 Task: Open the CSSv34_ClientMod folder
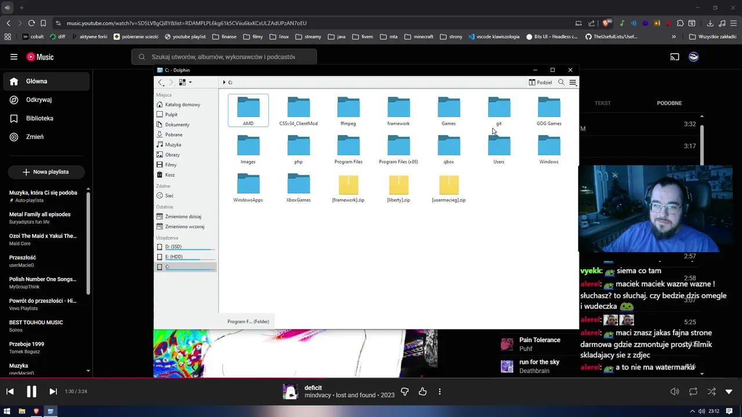point(299,110)
